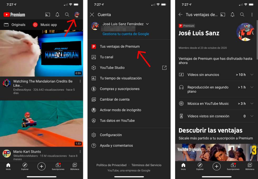Open Ayuda y comentarios
258x179 pixels.
click(129, 146)
